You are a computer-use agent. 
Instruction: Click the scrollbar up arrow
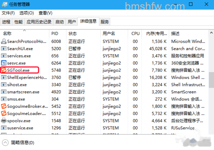[x=211, y=33]
